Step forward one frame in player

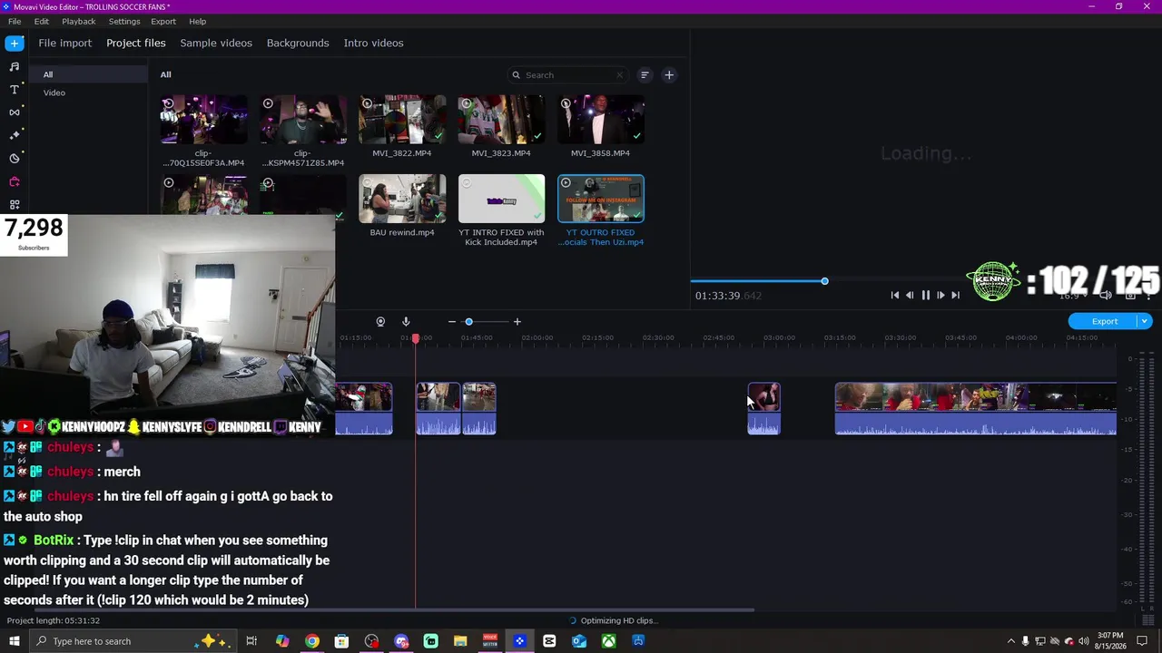[x=940, y=295]
